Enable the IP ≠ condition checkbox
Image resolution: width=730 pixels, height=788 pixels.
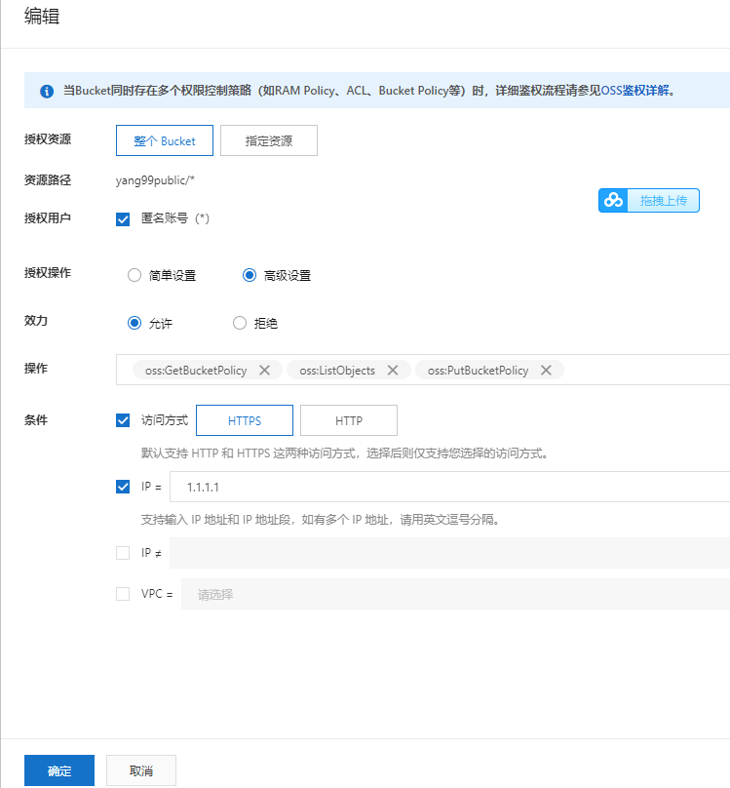123,553
